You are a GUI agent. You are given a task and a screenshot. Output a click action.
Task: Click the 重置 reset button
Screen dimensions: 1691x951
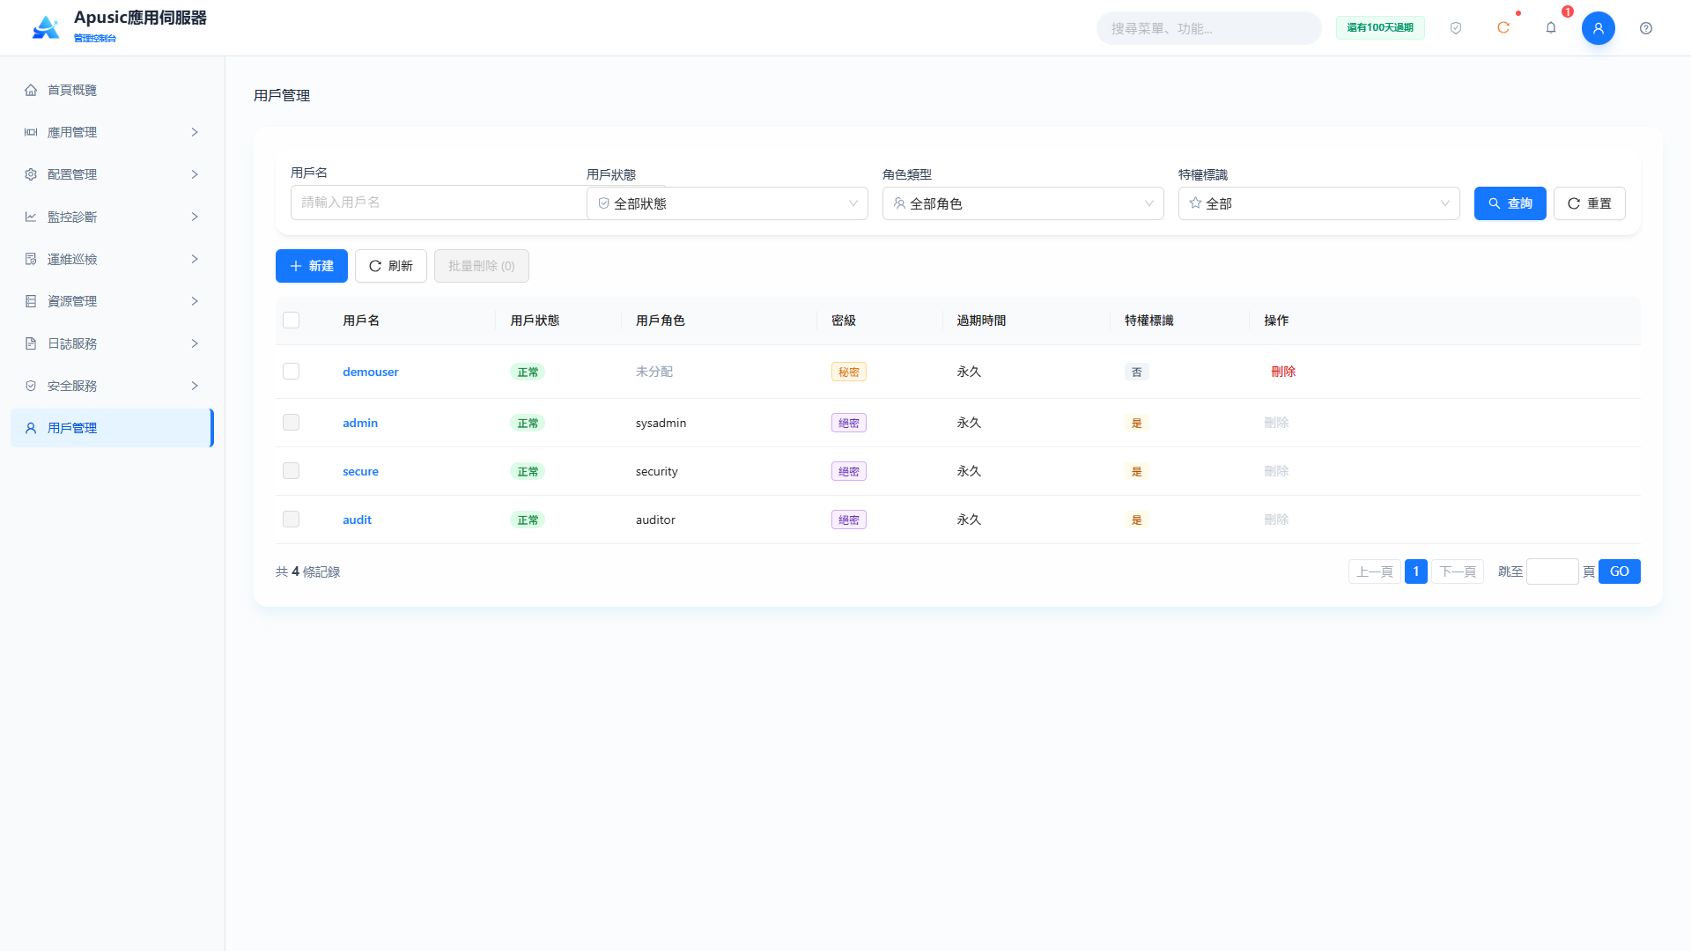[1589, 203]
